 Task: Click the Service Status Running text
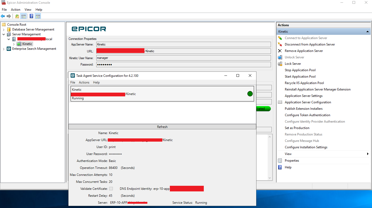click(201, 203)
